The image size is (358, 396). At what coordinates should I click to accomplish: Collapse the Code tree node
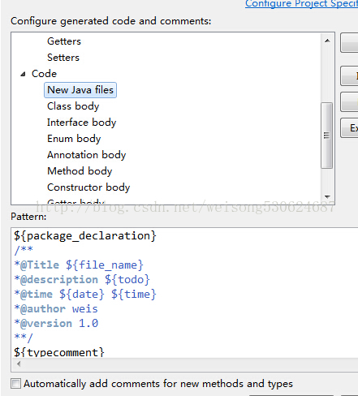click(x=23, y=74)
